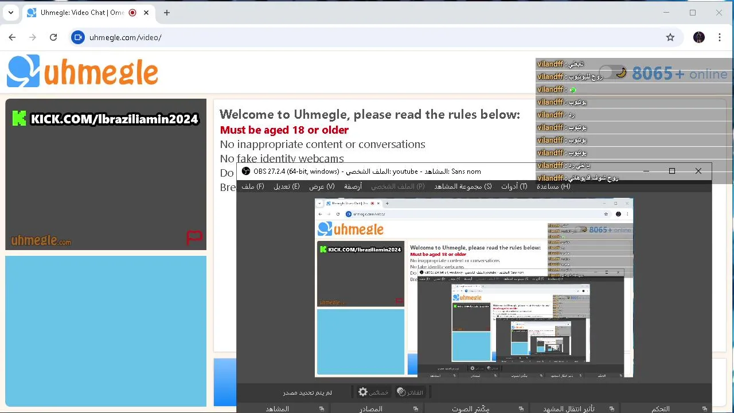Float the المصادر sources dock
Image resolution: width=734 pixels, height=413 pixels.
416,409
